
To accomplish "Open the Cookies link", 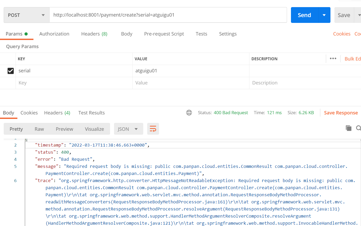I will [x=342, y=34].
